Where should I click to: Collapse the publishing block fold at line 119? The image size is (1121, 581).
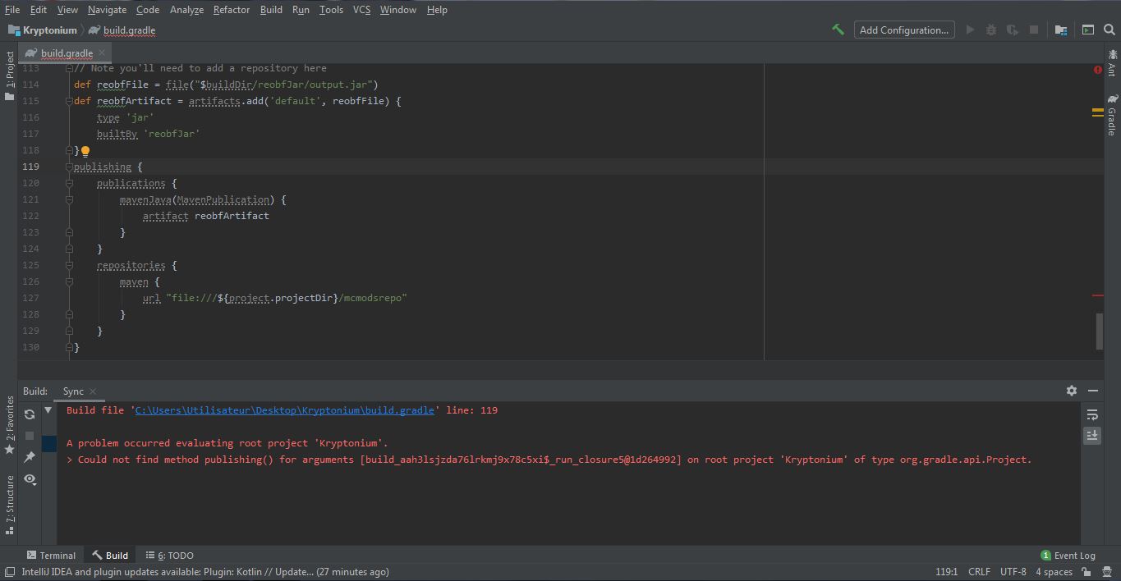69,167
